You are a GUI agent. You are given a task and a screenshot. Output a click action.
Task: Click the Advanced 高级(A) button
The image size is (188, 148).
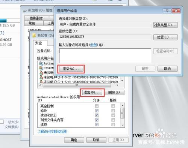[x=71, y=69]
